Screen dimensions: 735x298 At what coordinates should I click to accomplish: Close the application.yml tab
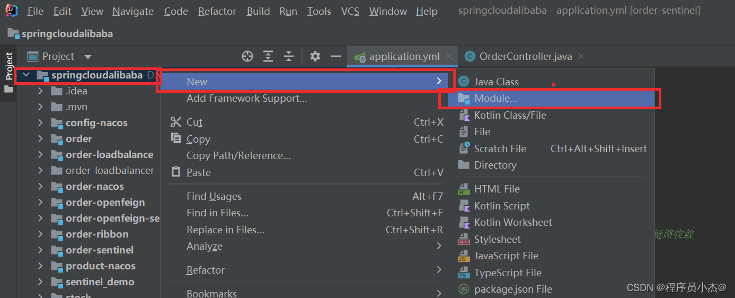[449, 56]
